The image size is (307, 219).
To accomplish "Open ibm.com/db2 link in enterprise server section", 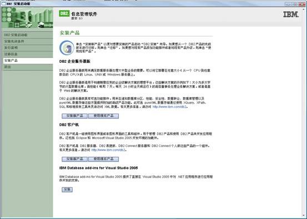I will tap(169, 107).
